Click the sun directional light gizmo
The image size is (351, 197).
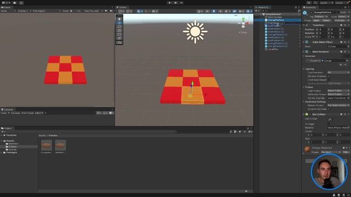pyautogui.click(x=195, y=32)
